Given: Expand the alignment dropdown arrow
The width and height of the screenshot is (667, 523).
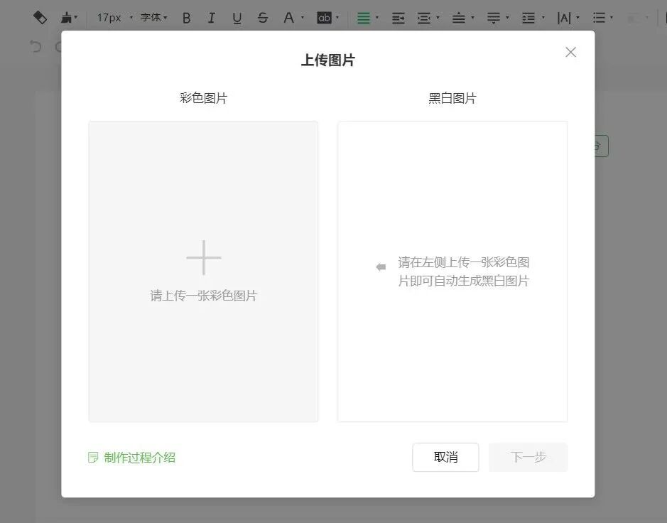Looking at the screenshot, I should 377,18.
